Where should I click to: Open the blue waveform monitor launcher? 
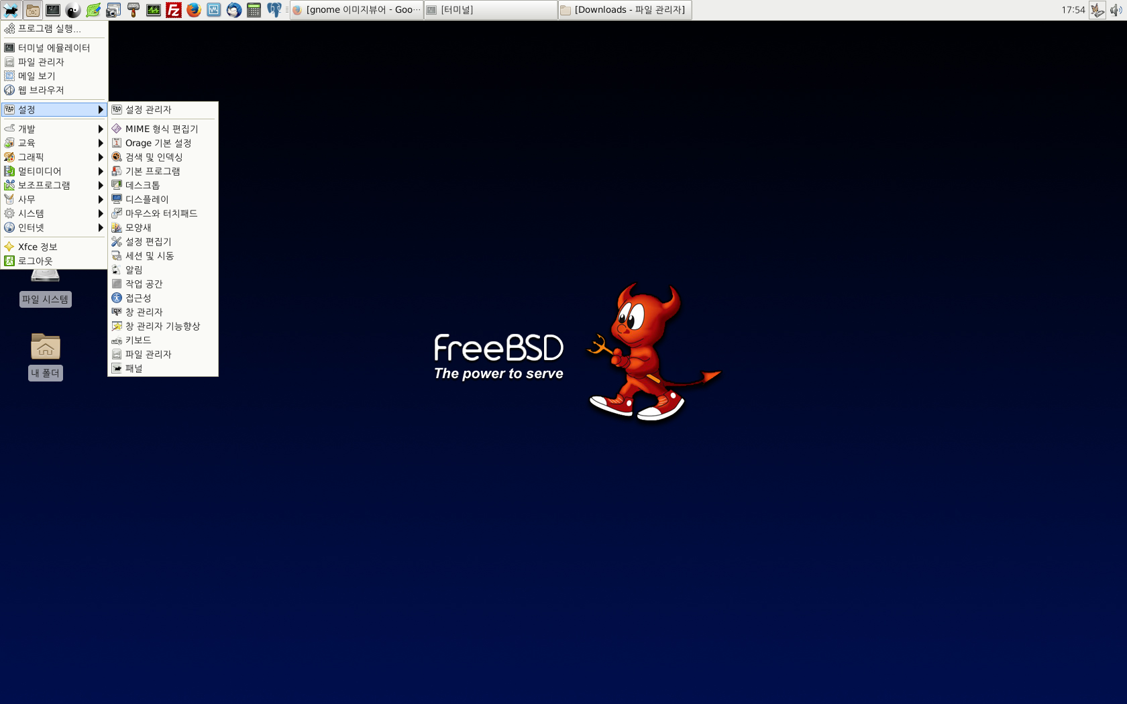click(x=214, y=10)
